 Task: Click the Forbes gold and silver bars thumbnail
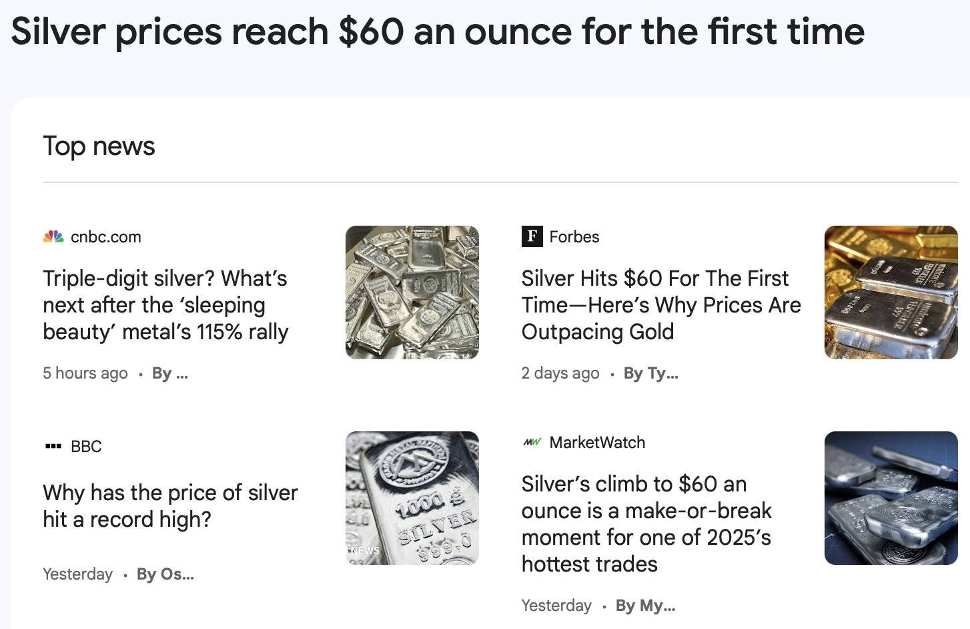[x=891, y=292]
